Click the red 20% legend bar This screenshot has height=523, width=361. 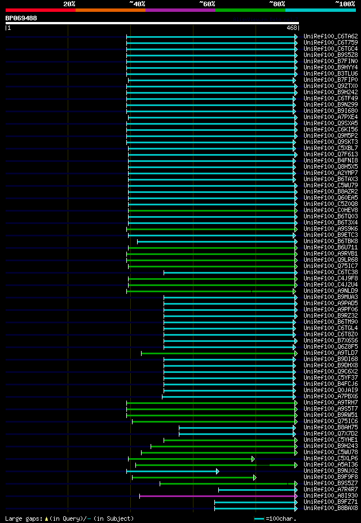[41, 10]
